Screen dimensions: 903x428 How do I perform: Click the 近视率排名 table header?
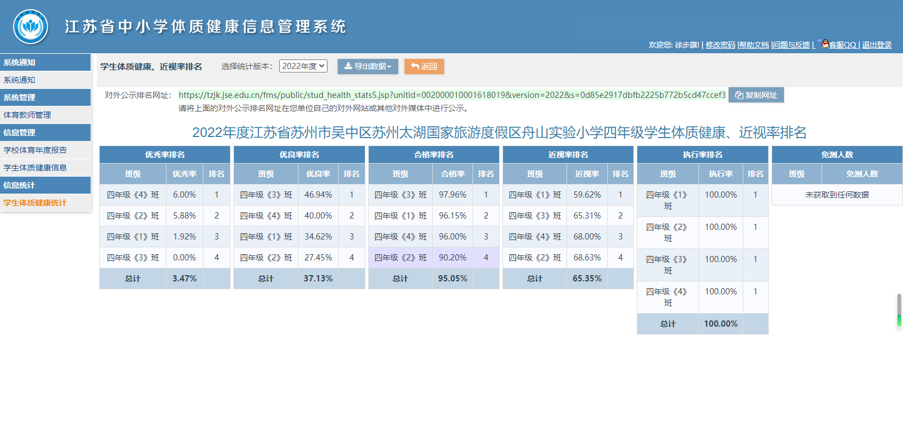pos(568,155)
